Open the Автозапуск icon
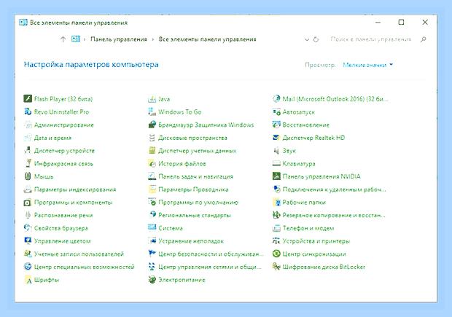The height and width of the screenshot is (317, 452). pyautogui.click(x=276, y=111)
